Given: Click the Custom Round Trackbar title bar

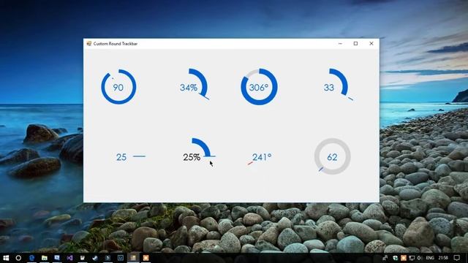Looking at the screenshot, I should [x=231, y=44].
